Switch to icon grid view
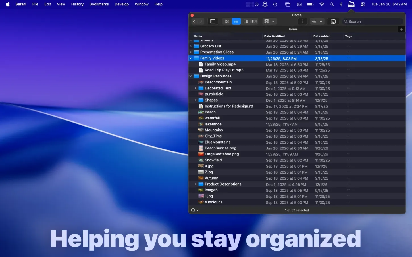 [x=227, y=21]
